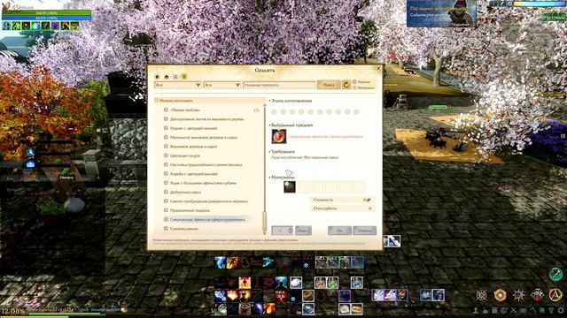Screen dimensions: 567x318
Task: Click the orange gem round menu icon
Action: [x=500, y=295]
